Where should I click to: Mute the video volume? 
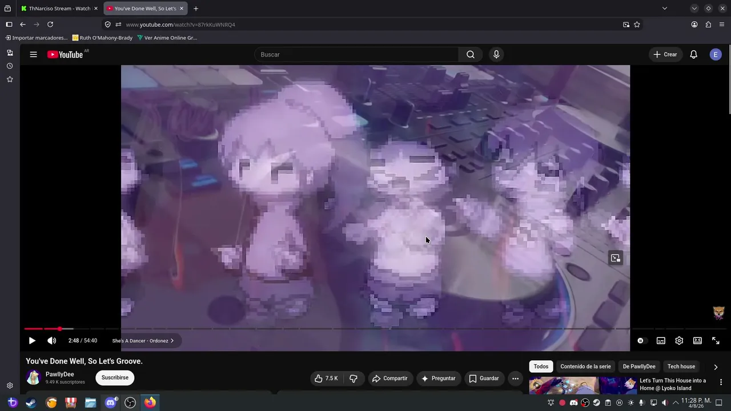[51, 341]
